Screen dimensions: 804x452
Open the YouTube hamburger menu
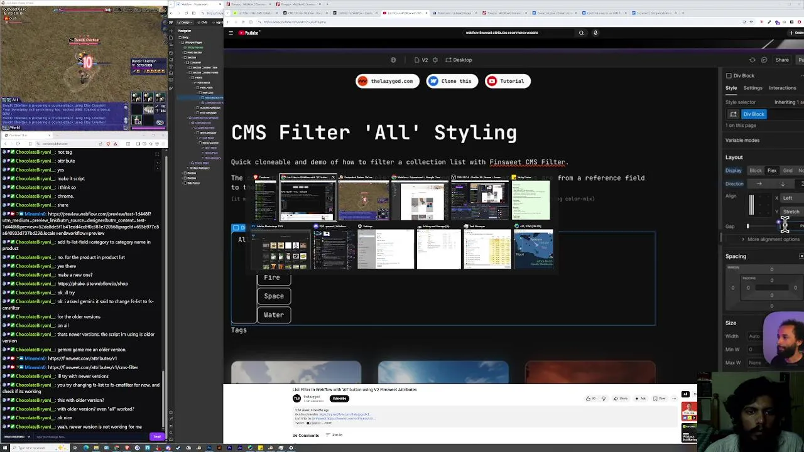(231, 33)
